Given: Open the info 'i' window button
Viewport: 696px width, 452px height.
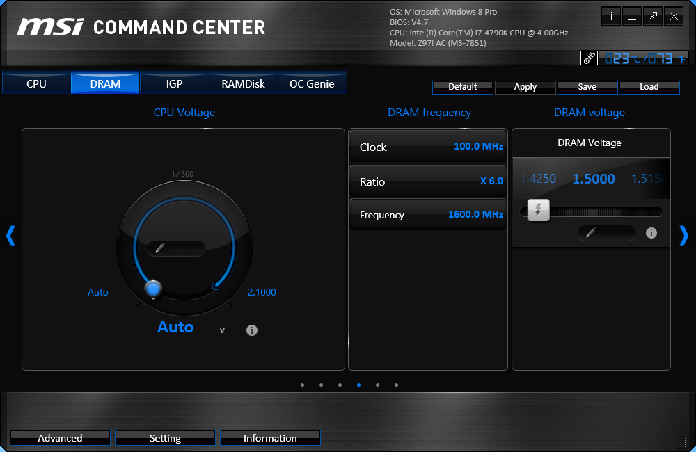Looking at the screenshot, I should 611,17.
